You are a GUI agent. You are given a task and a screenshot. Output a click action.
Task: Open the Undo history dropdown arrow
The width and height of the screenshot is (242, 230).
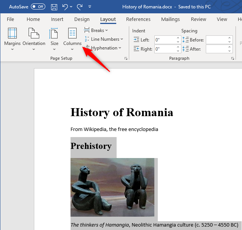pos(71,7)
